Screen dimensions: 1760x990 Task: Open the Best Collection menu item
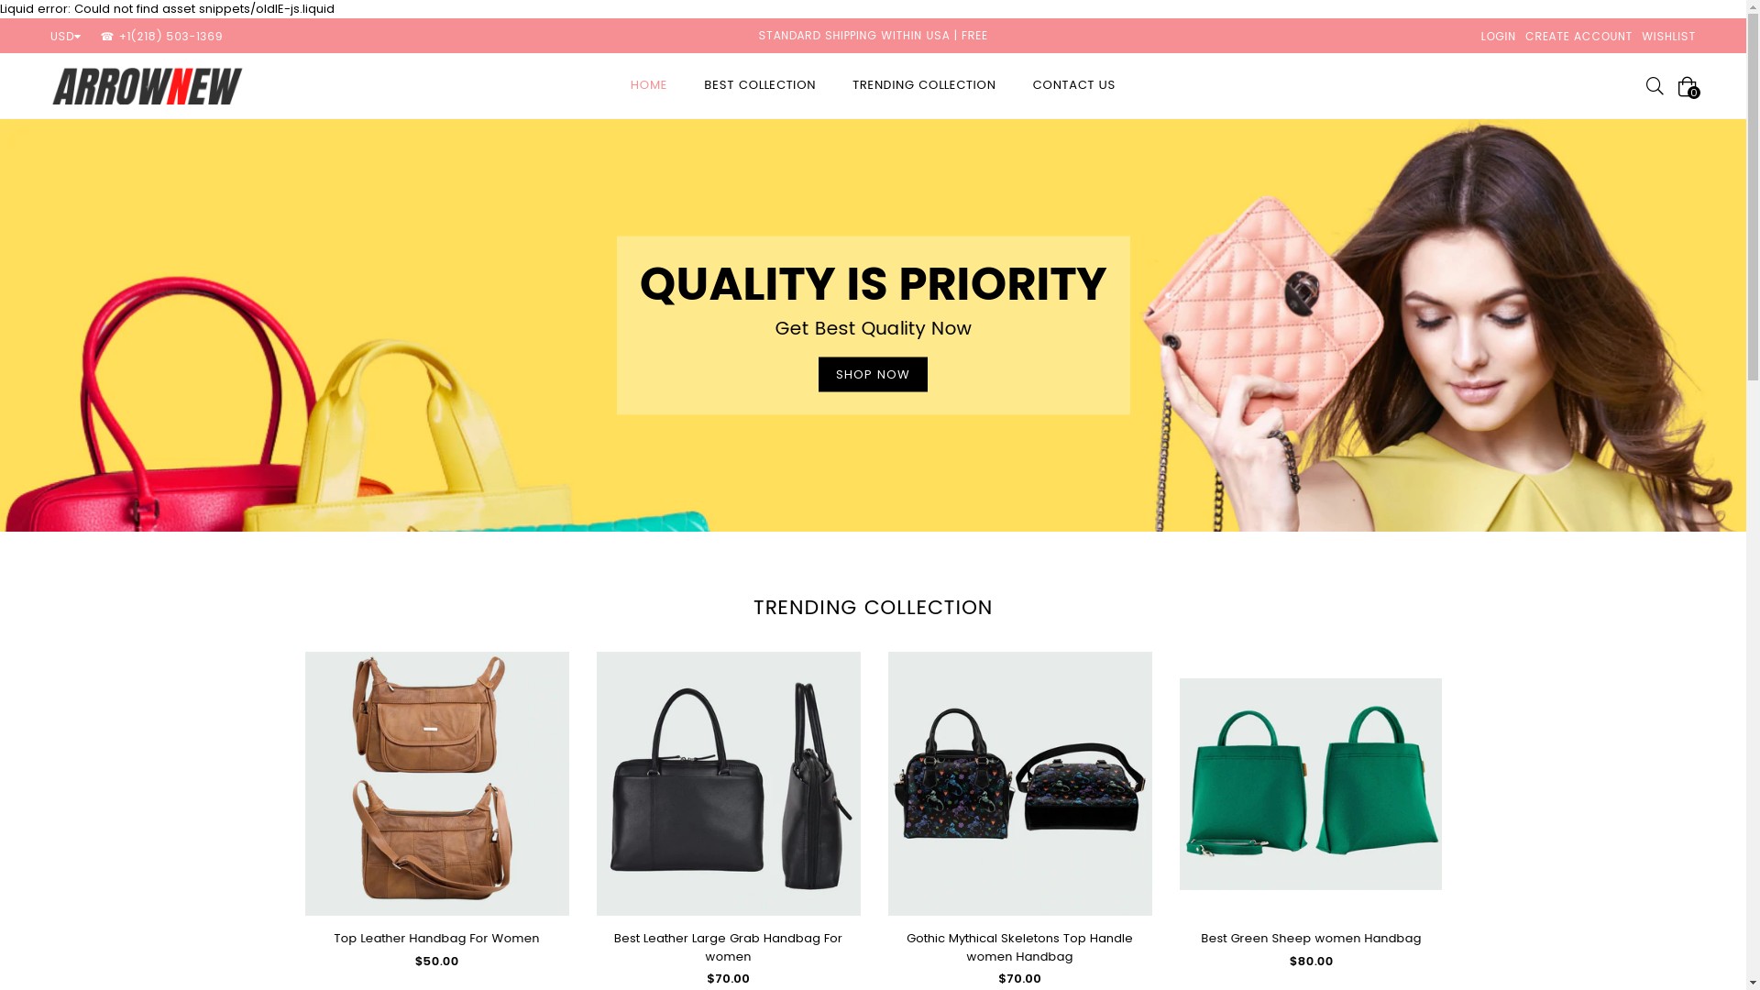coord(760,85)
